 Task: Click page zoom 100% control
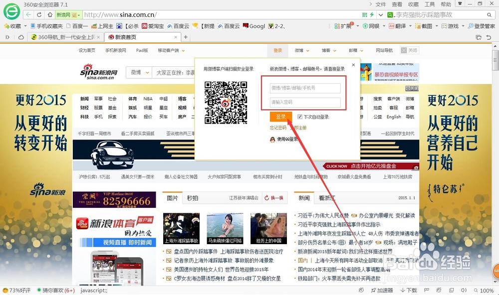[x=484, y=291]
